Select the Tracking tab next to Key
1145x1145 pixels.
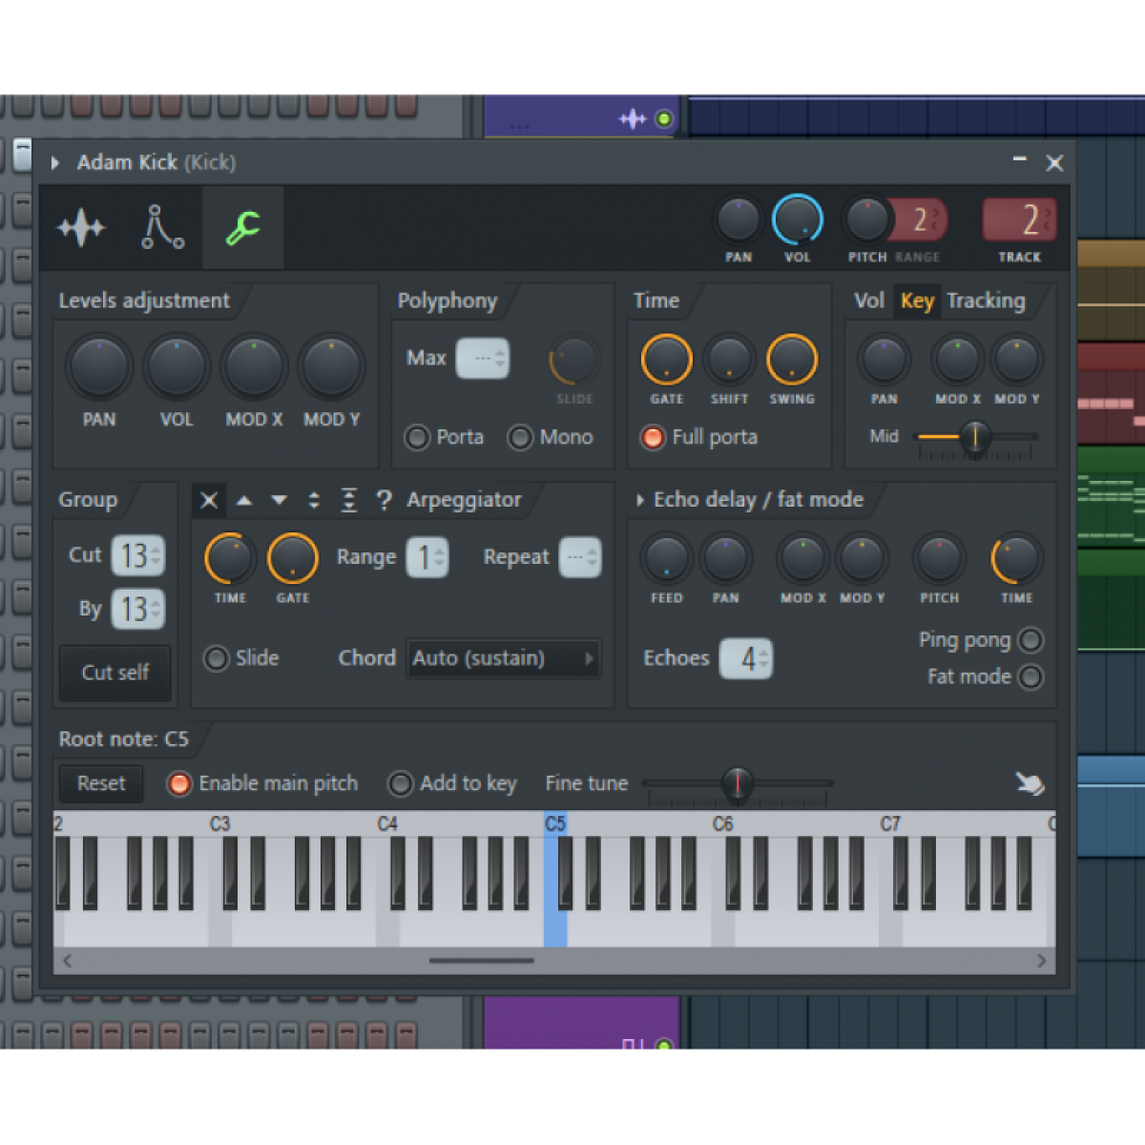pyautogui.click(x=986, y=301)
